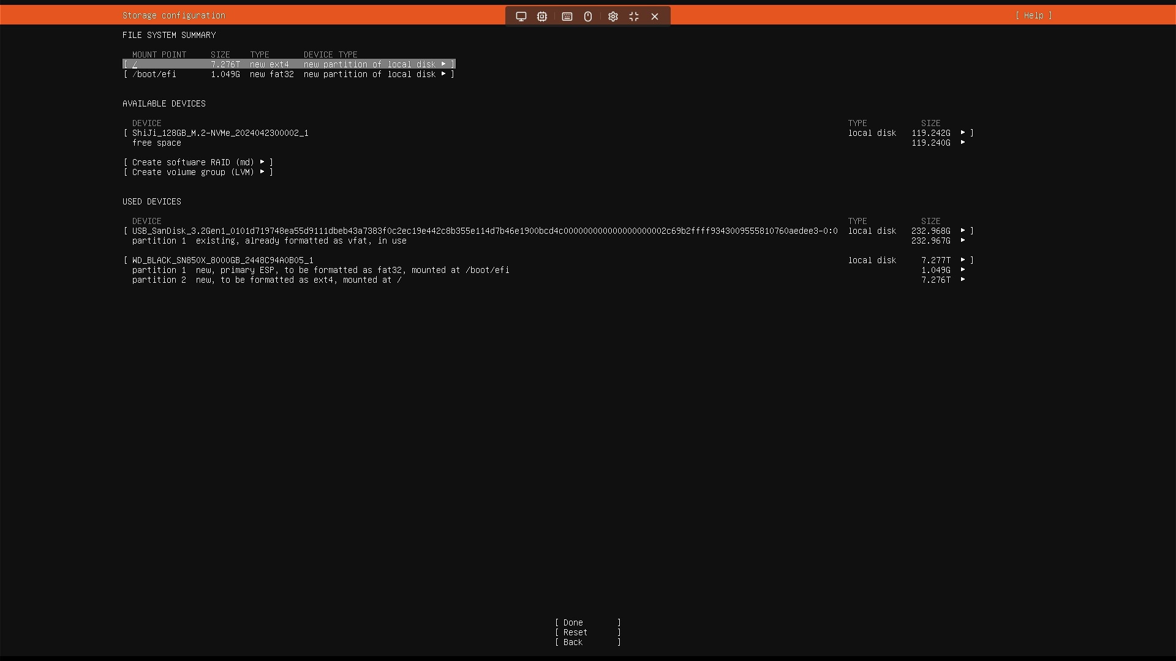Viewport: 1176px width, 661px height.
Task: Click the mouse icon in toolbar
Action: click(588, 17)
